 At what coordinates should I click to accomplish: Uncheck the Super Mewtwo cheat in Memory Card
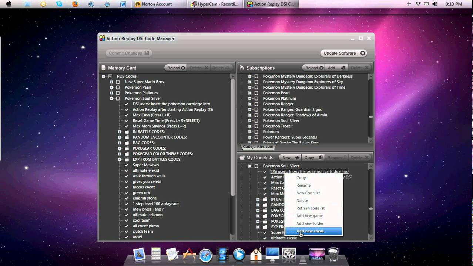127,165
